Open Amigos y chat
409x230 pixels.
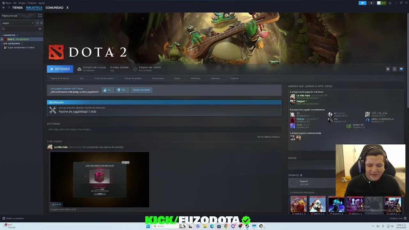click(x=398, y=218)
